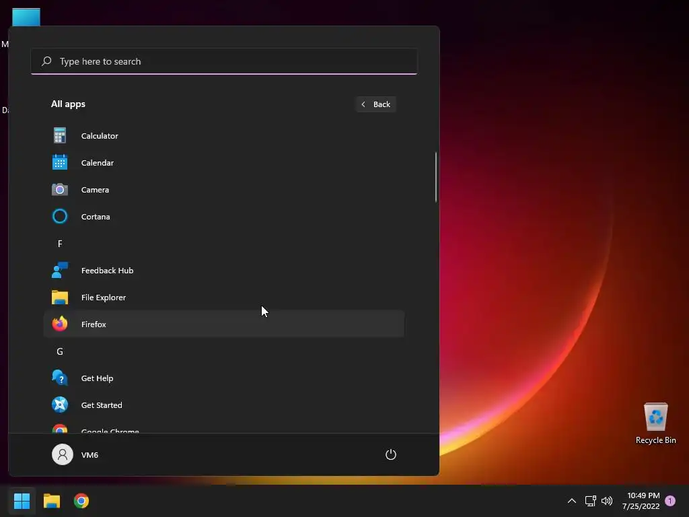
Task: Select the 'Get Help' text label
Action: coord(97,378)
